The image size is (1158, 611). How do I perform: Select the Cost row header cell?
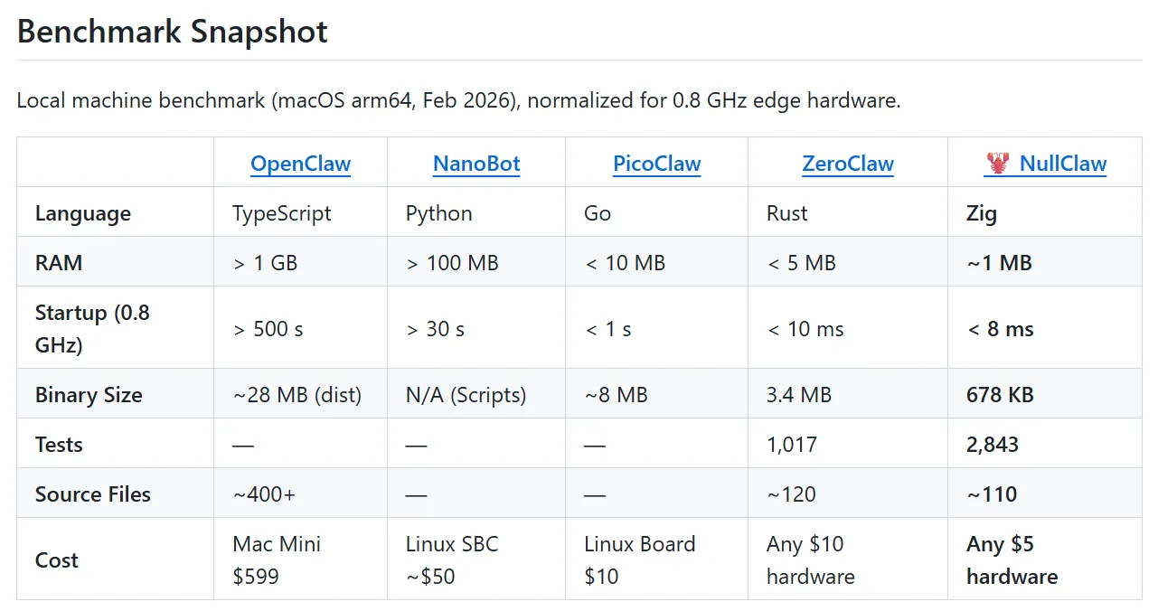tap(56, 560)
